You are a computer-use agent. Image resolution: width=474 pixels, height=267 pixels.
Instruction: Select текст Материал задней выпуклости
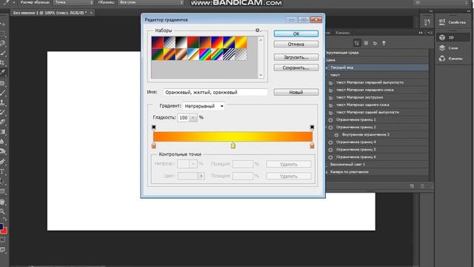pyautogui.click(x=377, y=112)
